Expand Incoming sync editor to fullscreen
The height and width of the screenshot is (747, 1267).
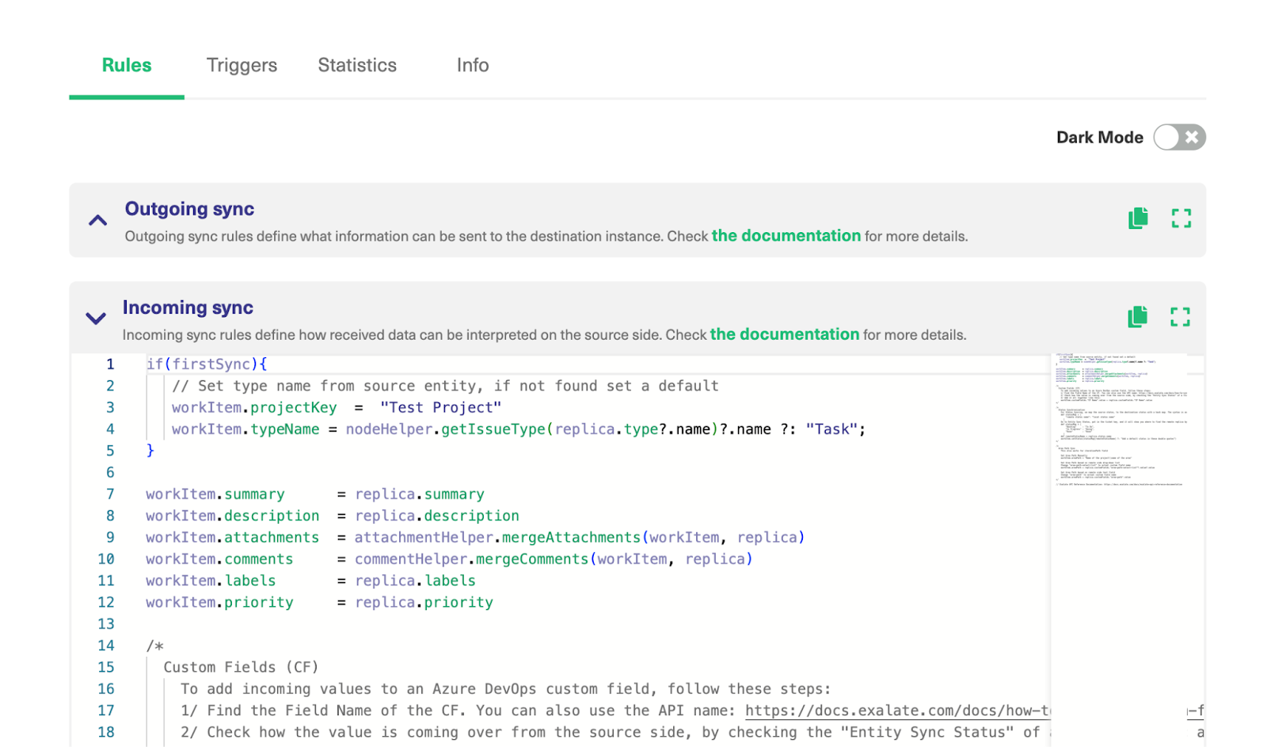[1180, 317]
